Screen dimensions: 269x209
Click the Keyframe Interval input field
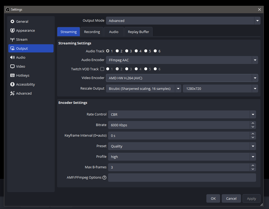click(179, 136)
